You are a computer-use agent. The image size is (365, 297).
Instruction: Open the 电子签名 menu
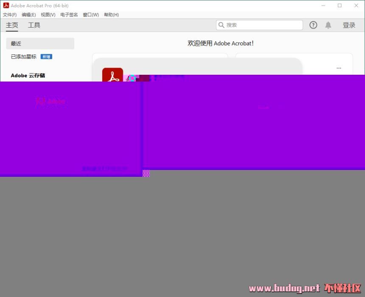[x=69, y=15]
